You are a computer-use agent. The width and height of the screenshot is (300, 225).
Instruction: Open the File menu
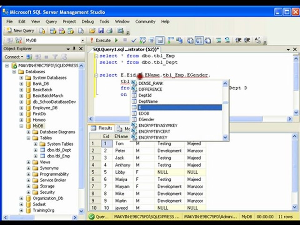9,22
